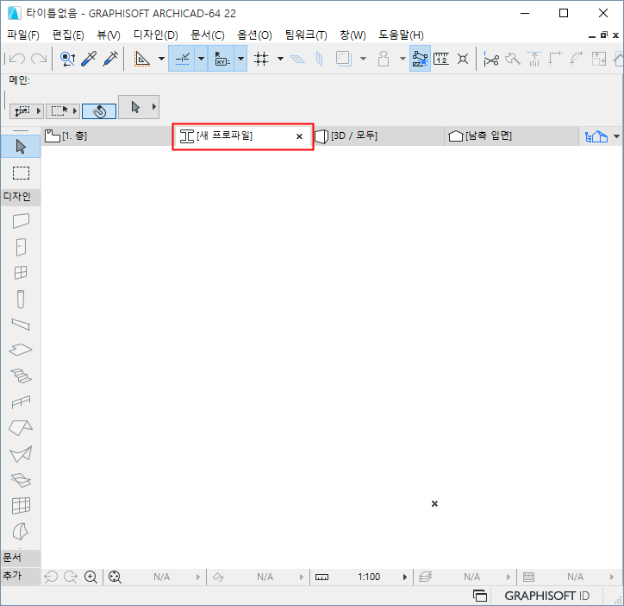Inject parameters with syringe icon
This screenshot has width=624, height=606.
[x=110, y=59]
